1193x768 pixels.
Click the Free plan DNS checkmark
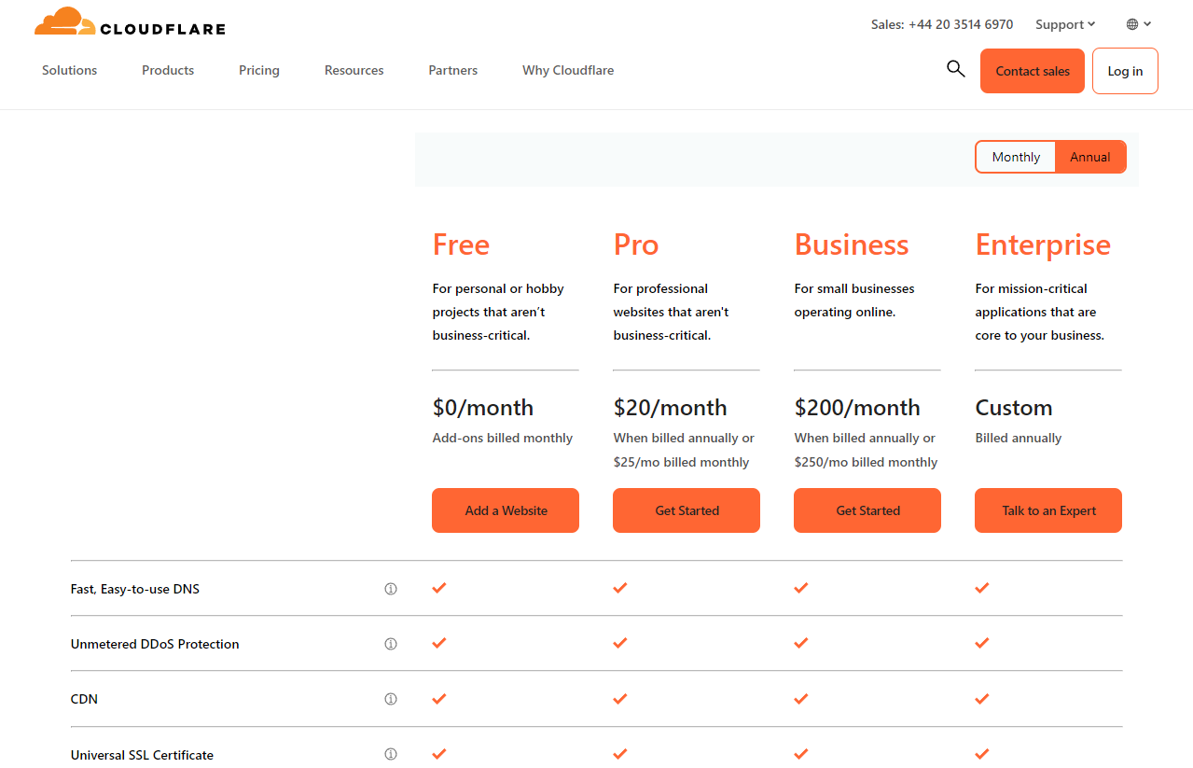(x=439, y=588)
